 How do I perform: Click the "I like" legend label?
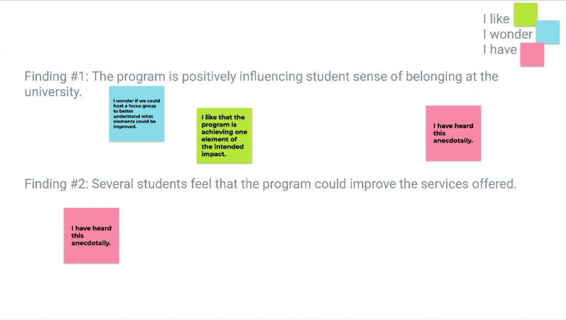[496, 19]
